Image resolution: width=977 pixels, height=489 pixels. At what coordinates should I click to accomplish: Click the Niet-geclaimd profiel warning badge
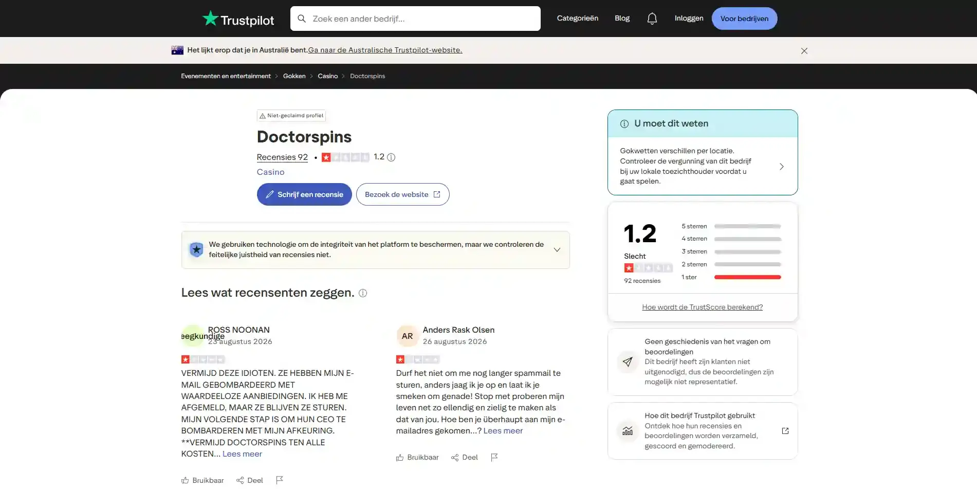291,116
